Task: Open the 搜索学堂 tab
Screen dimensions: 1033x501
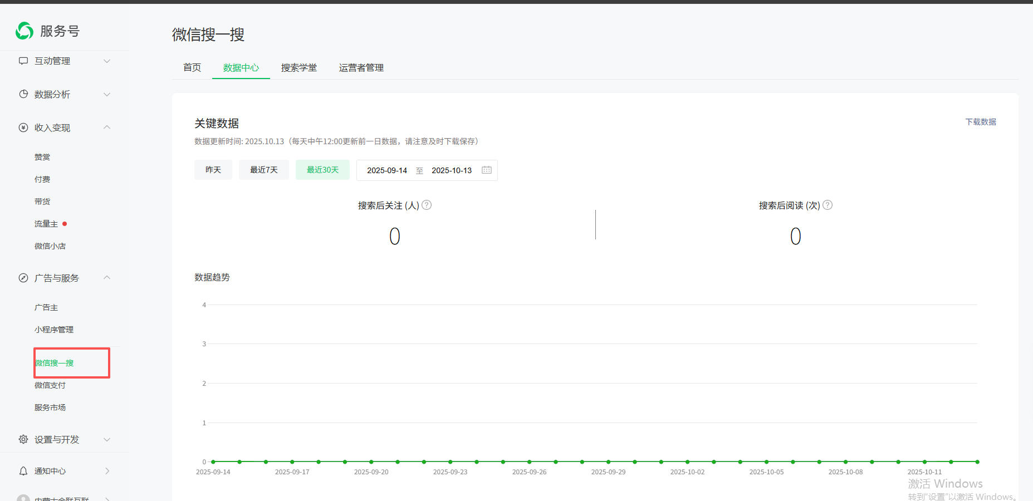Action: pos(299,67)
